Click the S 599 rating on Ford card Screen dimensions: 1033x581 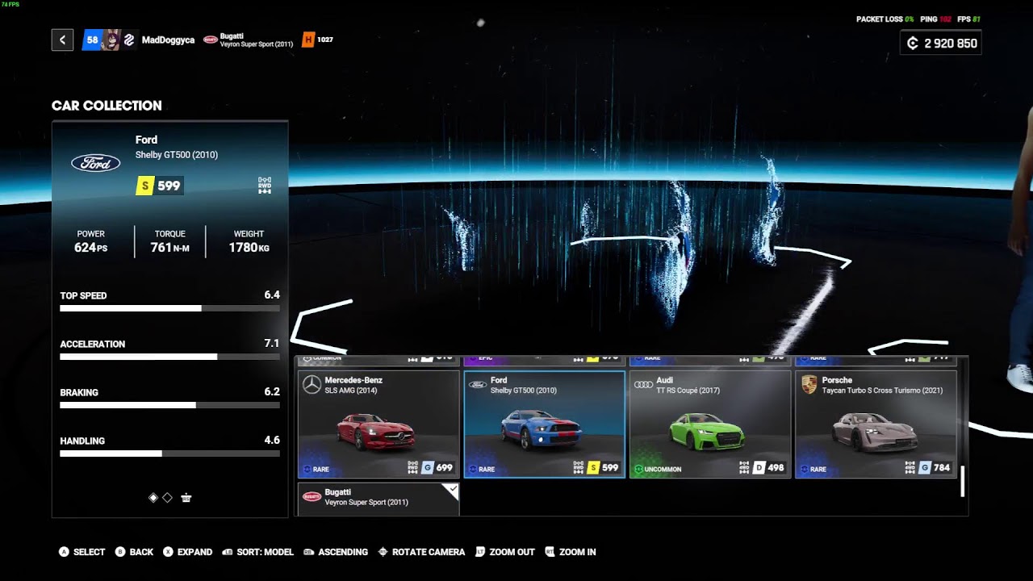point(604,467)
